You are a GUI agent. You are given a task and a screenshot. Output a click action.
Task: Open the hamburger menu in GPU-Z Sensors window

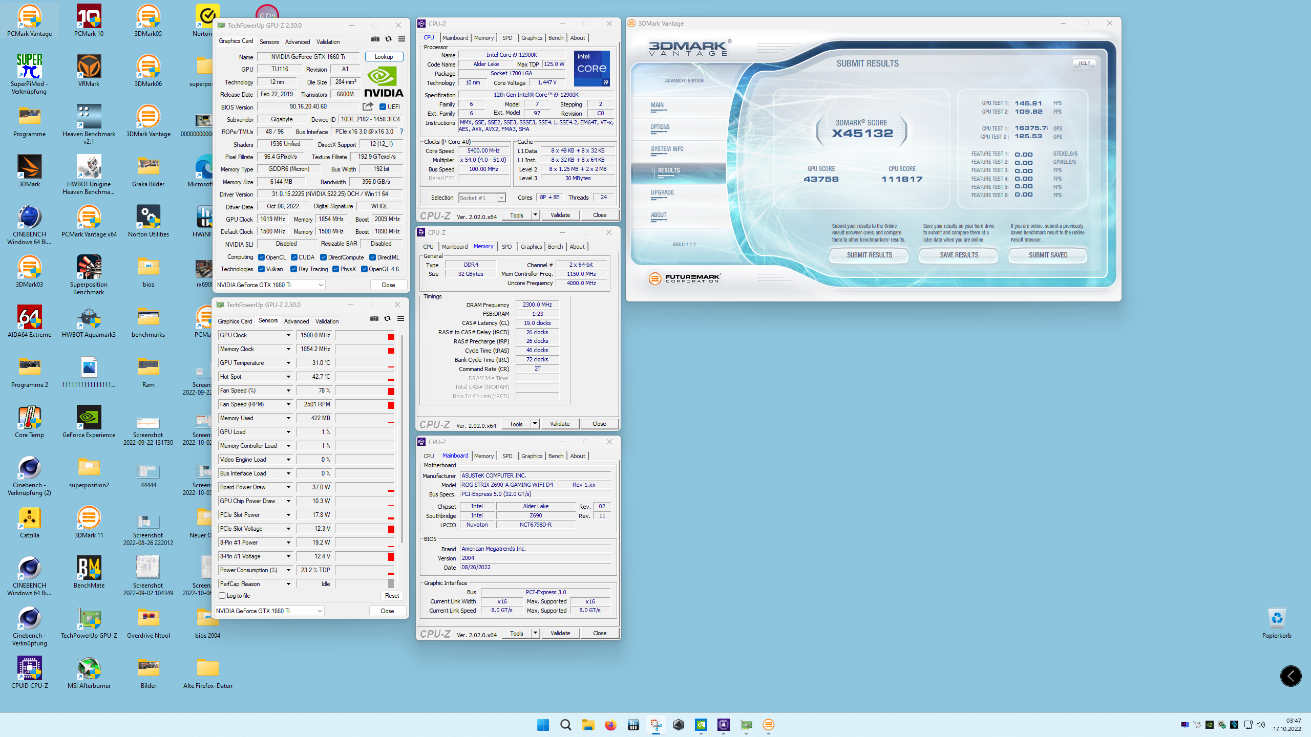[x=401, y=319]
